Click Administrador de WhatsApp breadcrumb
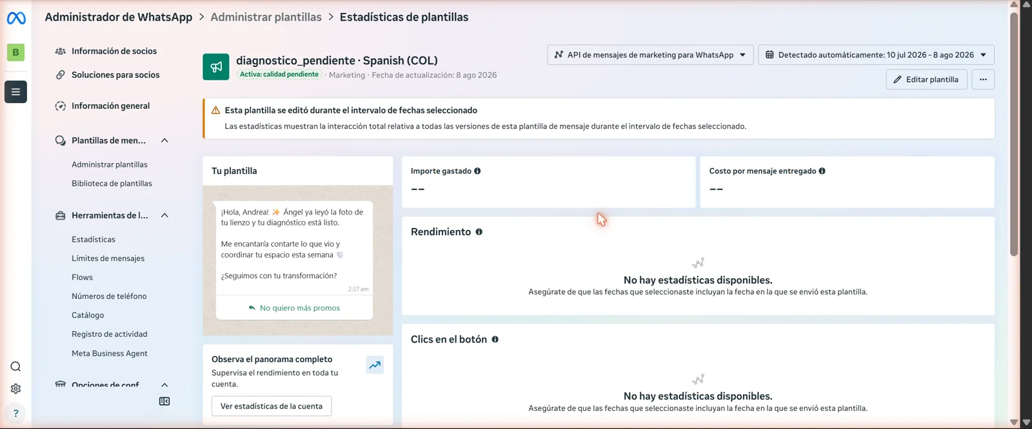The image size is (1032, 429). click(x=119, y=17)
